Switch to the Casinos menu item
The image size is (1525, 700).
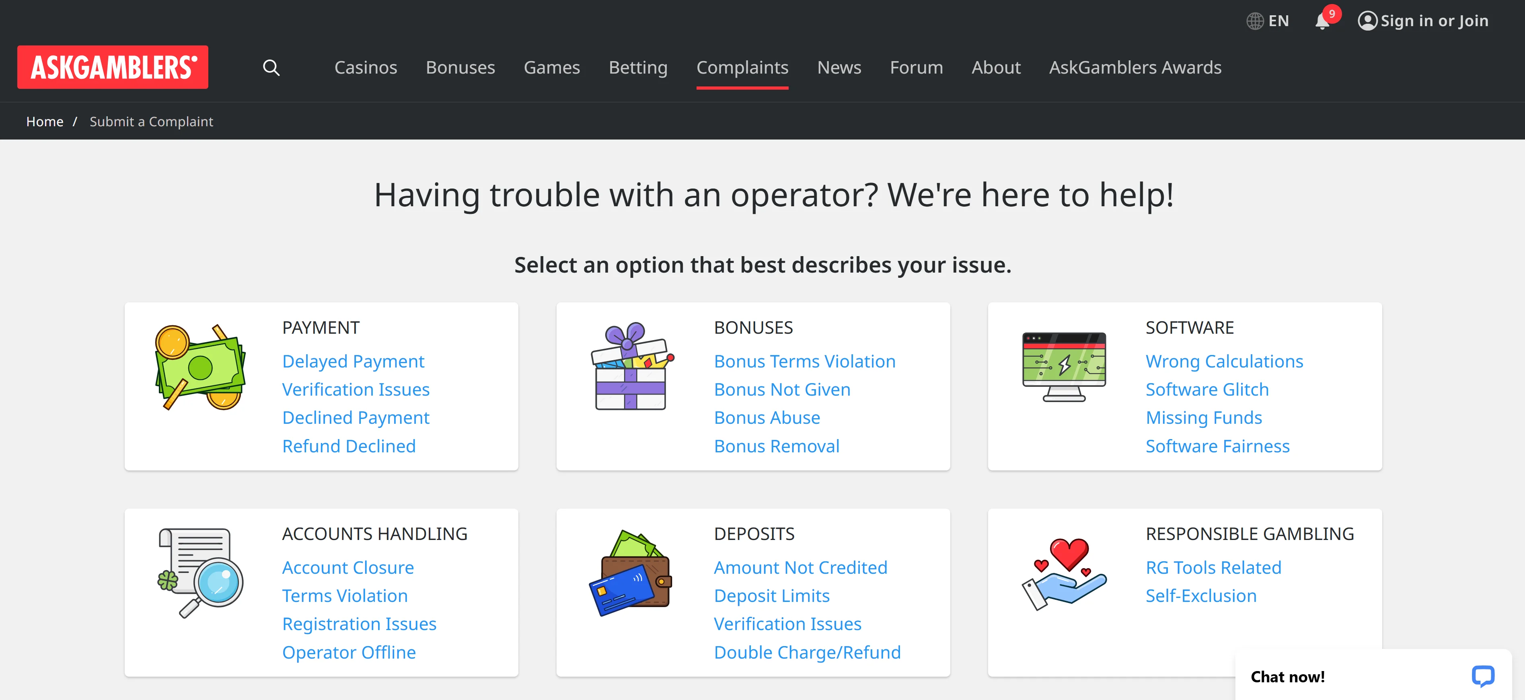[365, 68]
